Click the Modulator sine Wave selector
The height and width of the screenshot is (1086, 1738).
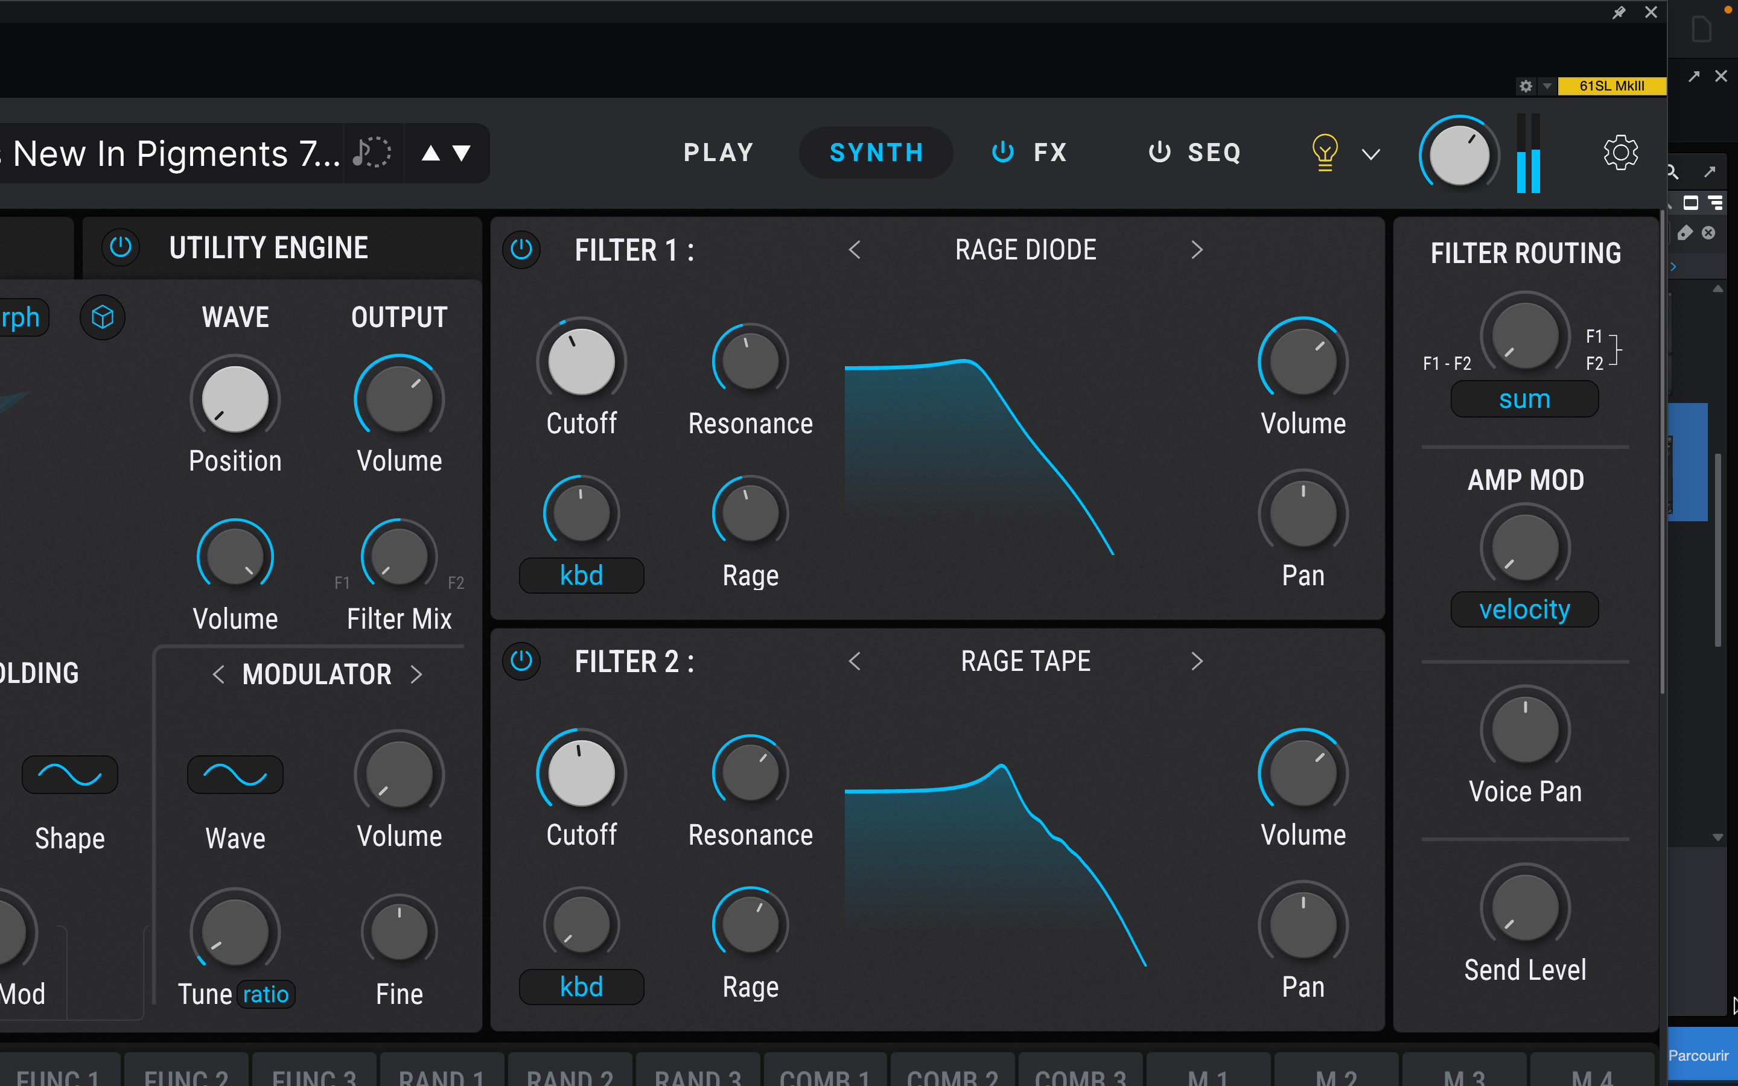coord(235,775)
